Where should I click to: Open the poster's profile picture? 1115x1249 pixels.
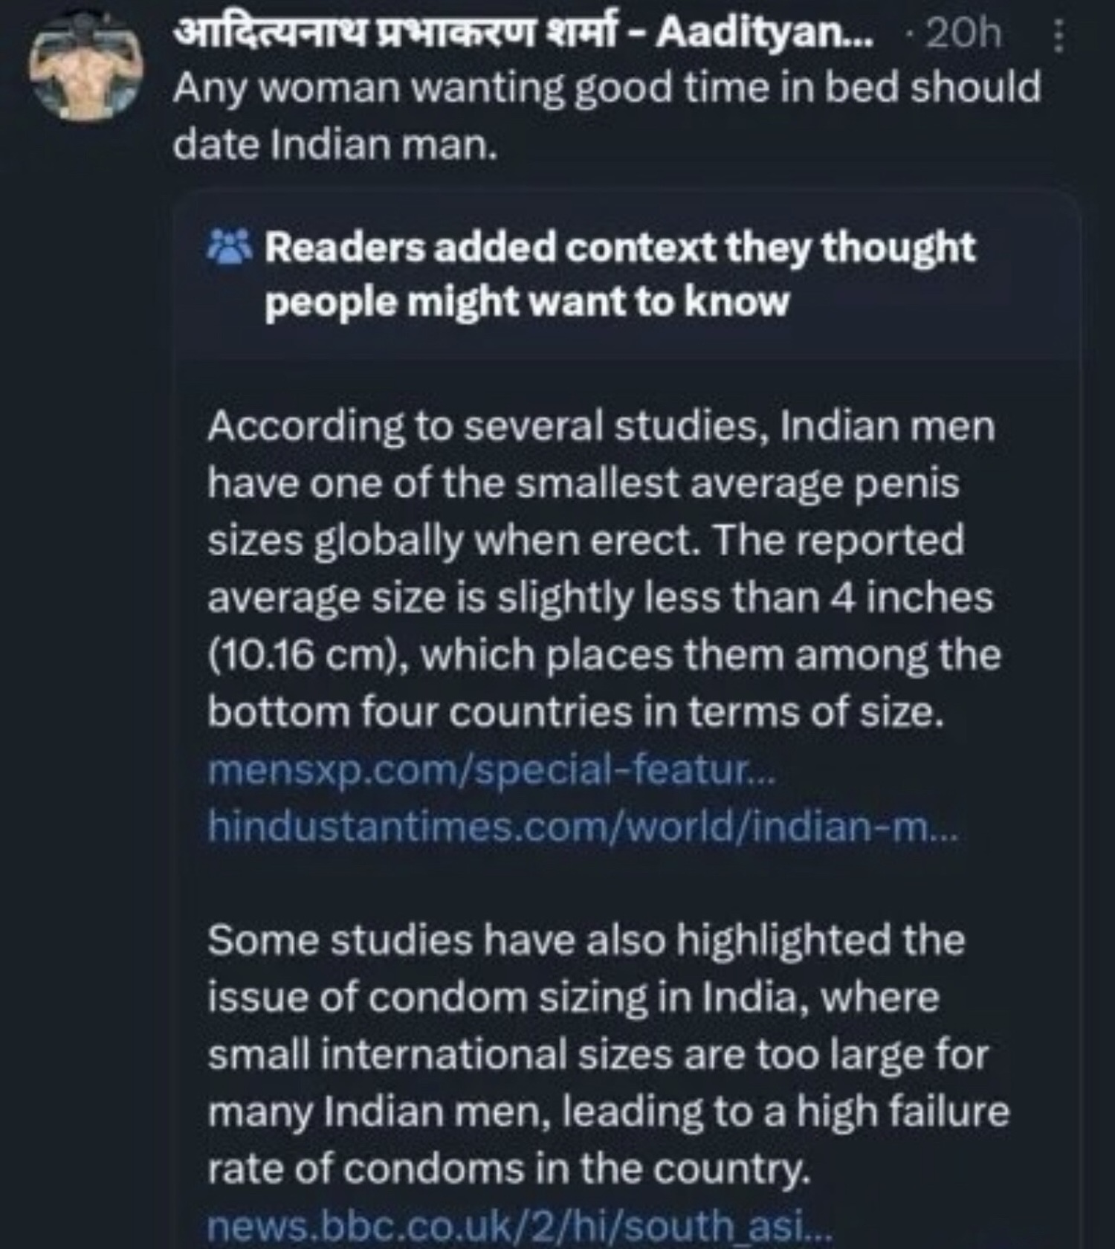click(x=85, y=65)
